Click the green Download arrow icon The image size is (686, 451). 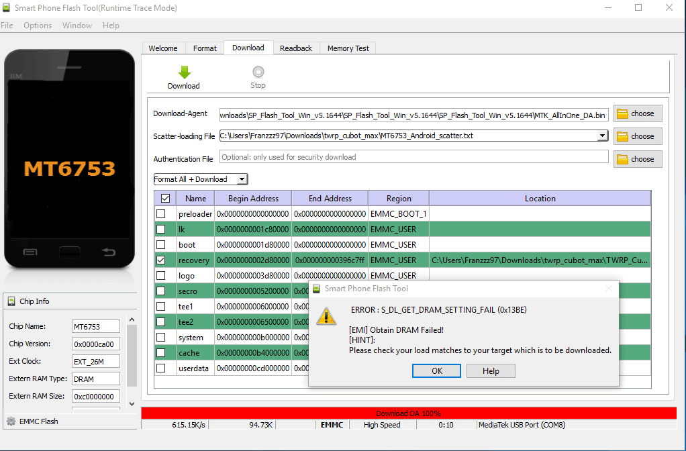pyautogui.click(x=184, y=72)
